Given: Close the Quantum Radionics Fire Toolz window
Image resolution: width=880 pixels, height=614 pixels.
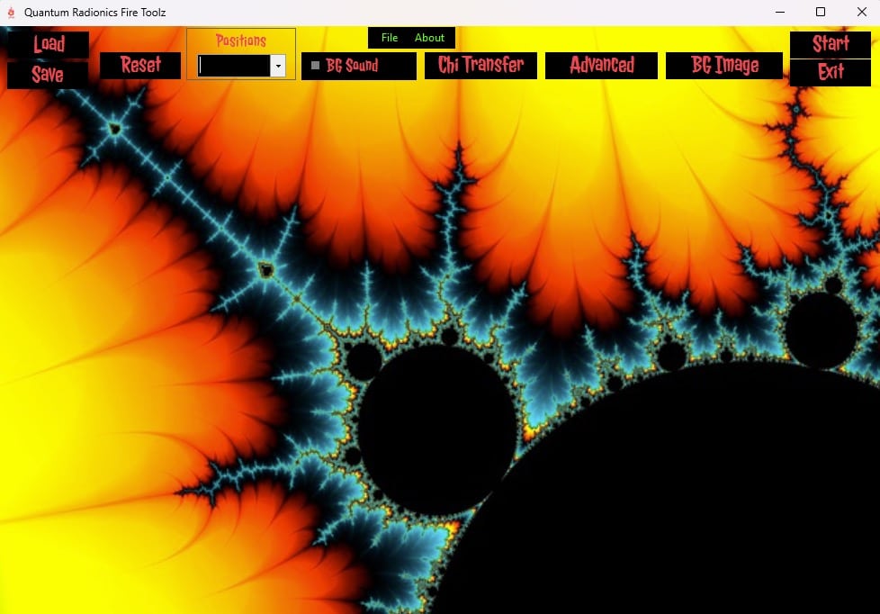Looking at the screenshot, I should 861,13.
